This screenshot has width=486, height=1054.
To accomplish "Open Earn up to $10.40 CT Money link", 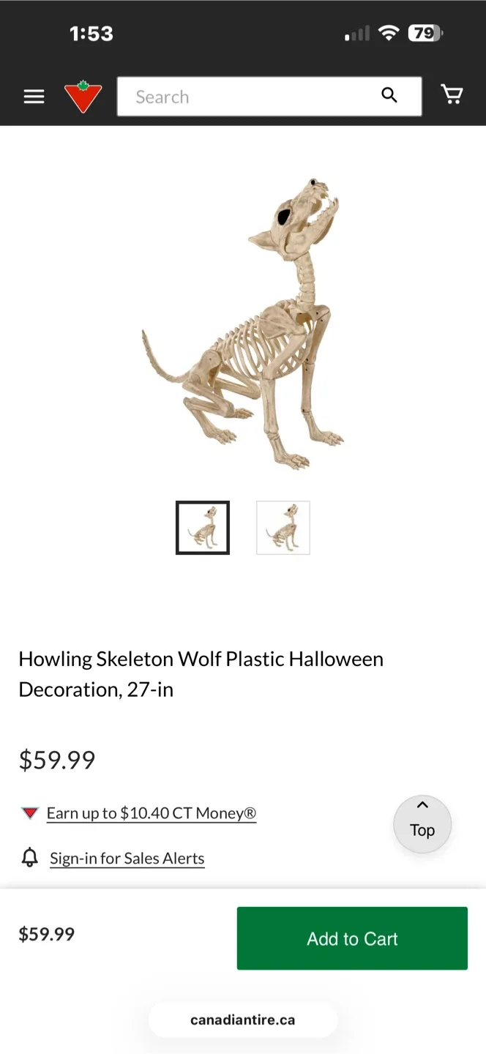I will tap(152, 813).
